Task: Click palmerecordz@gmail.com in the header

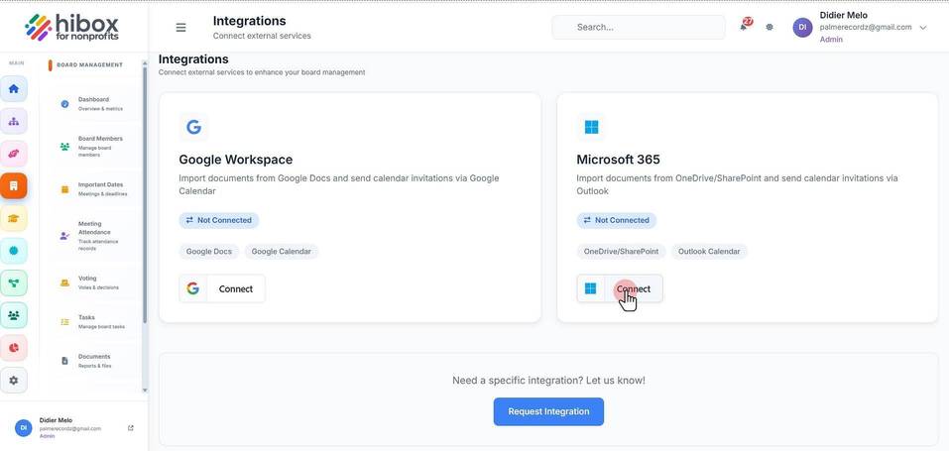Action: [x=866, y=27]
